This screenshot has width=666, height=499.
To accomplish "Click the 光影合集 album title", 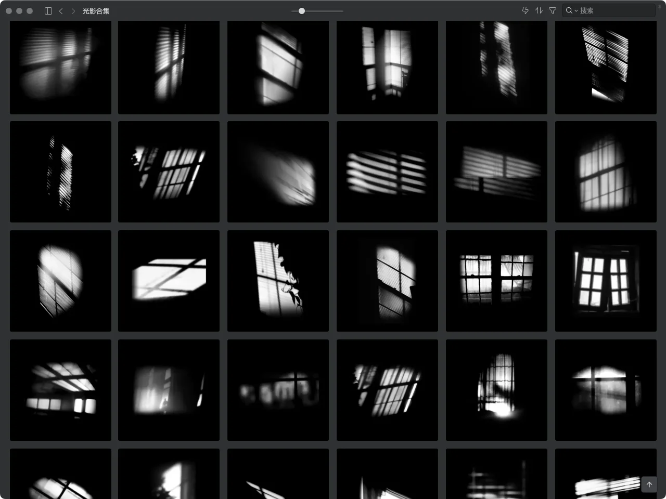I will pyautogui.click(x=96, y=11).
